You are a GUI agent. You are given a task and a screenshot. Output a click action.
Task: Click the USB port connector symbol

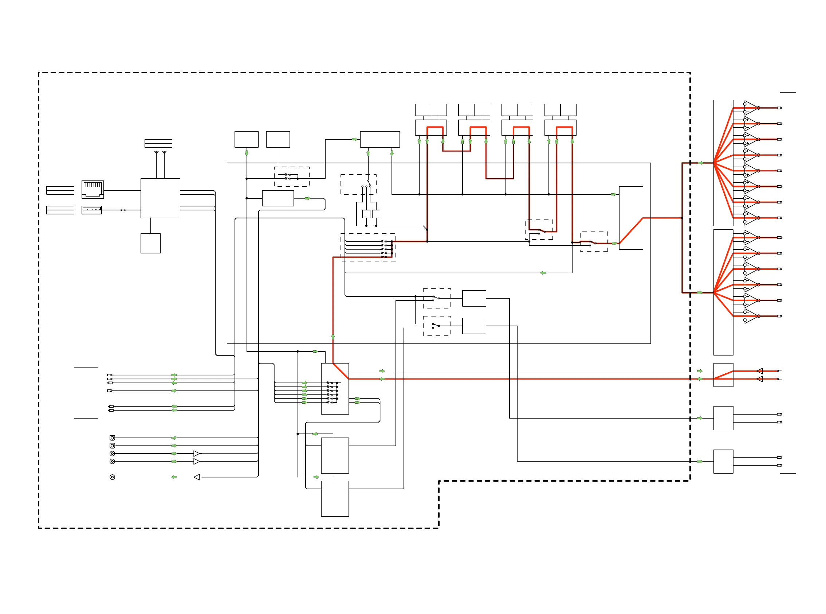[x=92, y=210]
